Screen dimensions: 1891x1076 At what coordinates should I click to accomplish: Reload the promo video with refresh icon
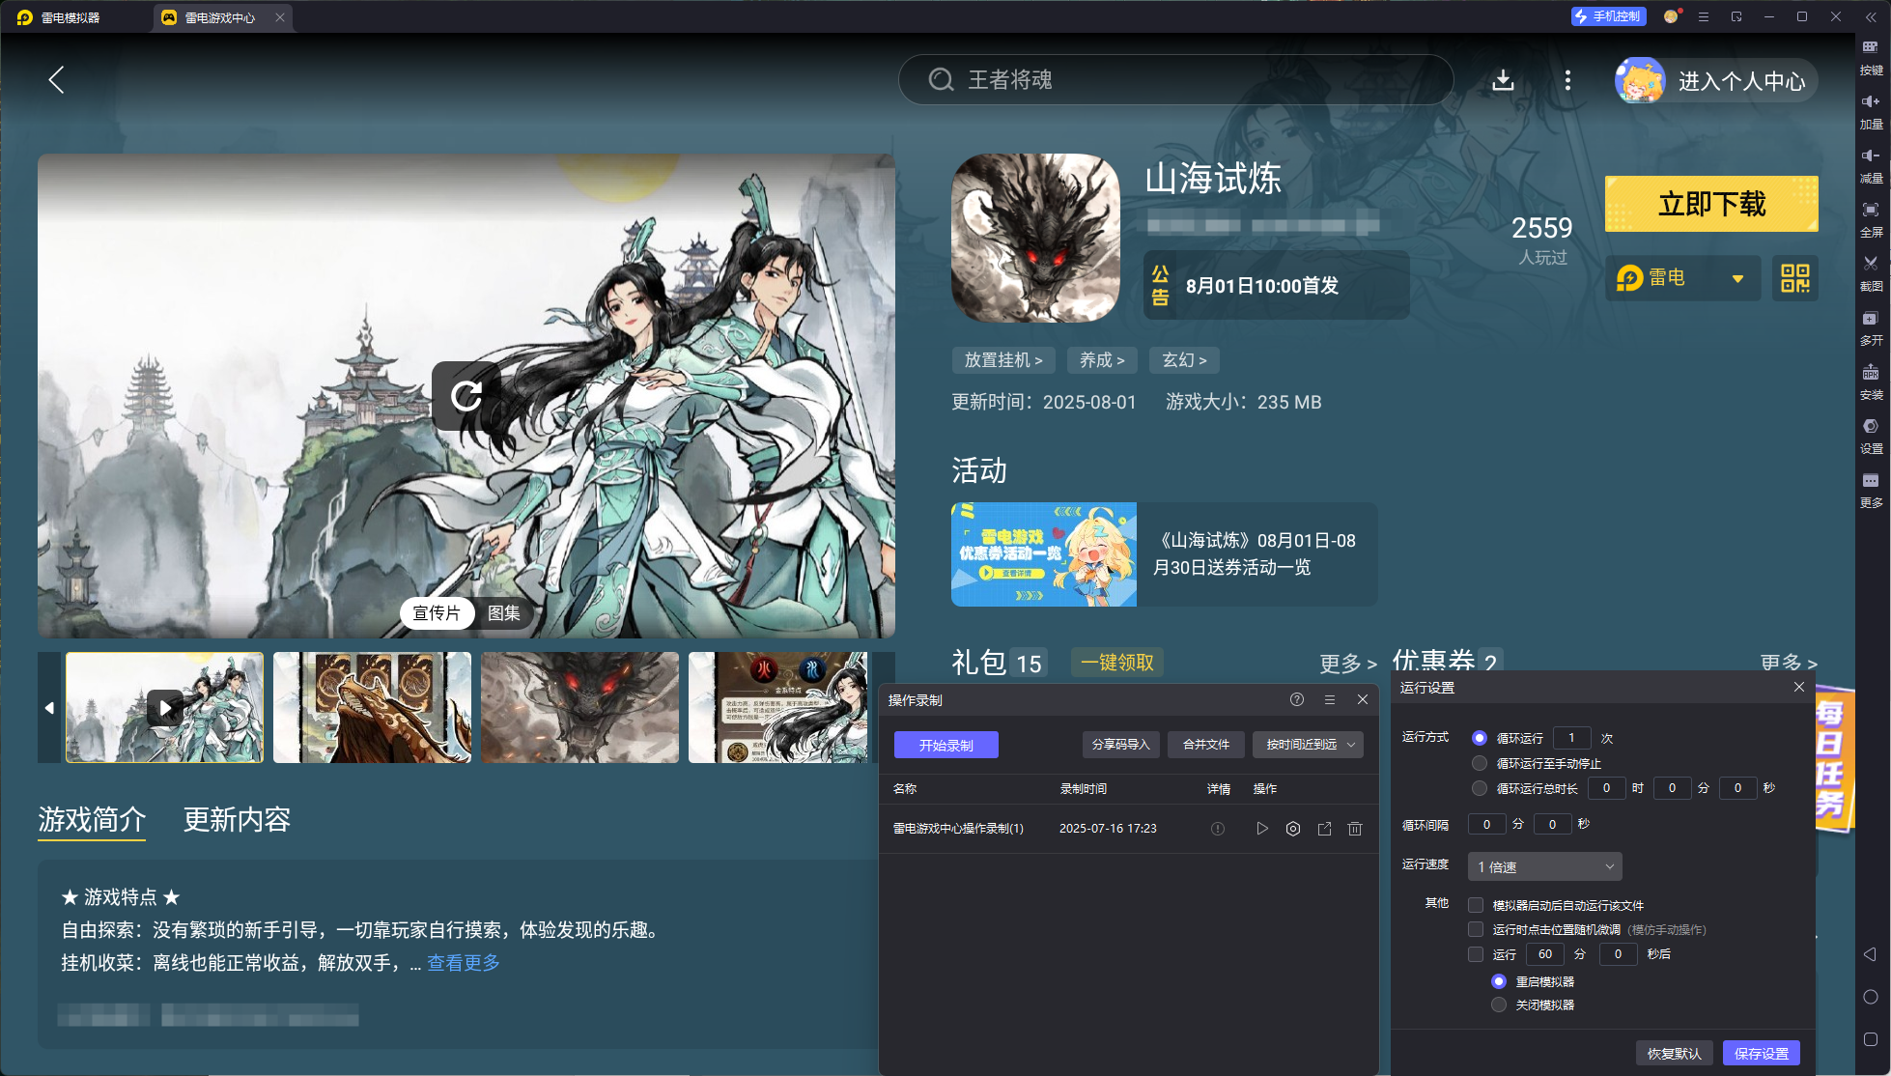click(466, 395)
